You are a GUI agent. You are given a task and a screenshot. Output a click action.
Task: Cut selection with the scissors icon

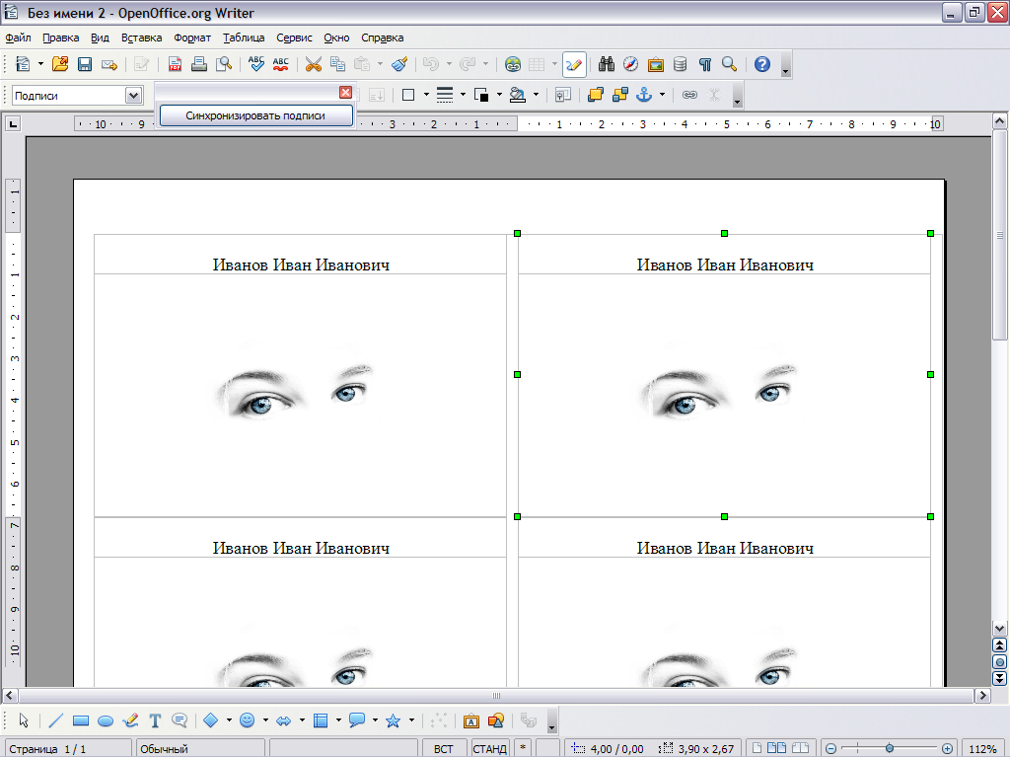(313, 64)
